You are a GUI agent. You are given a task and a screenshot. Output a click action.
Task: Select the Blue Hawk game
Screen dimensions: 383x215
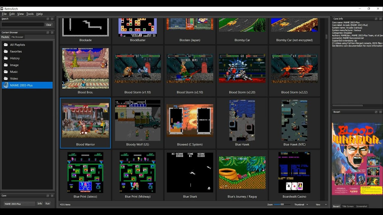242,123
